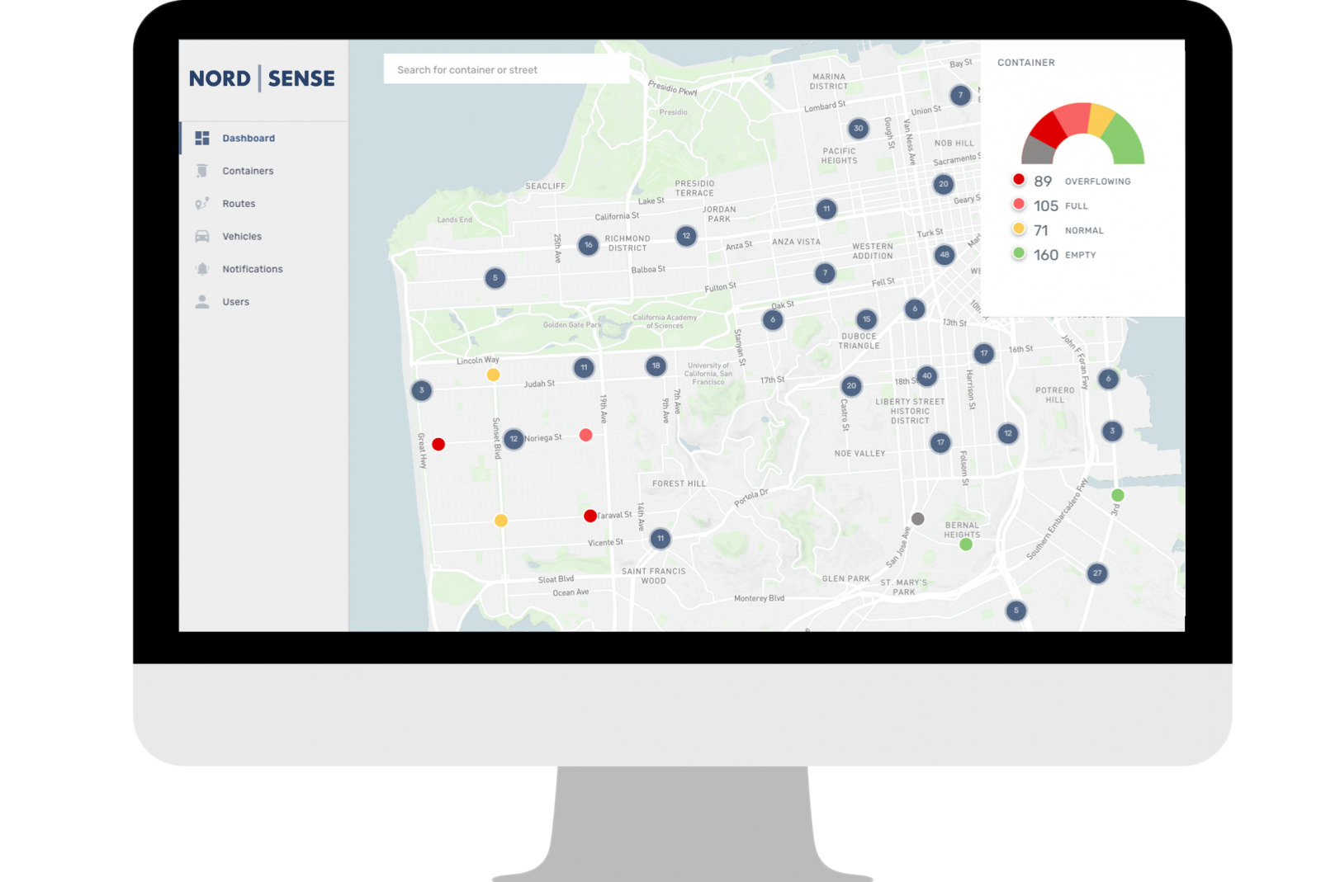This screenshot has height=882, width=1321.
Task: Select cluster marker 20 near Castro St
Action: click(851, 386)
